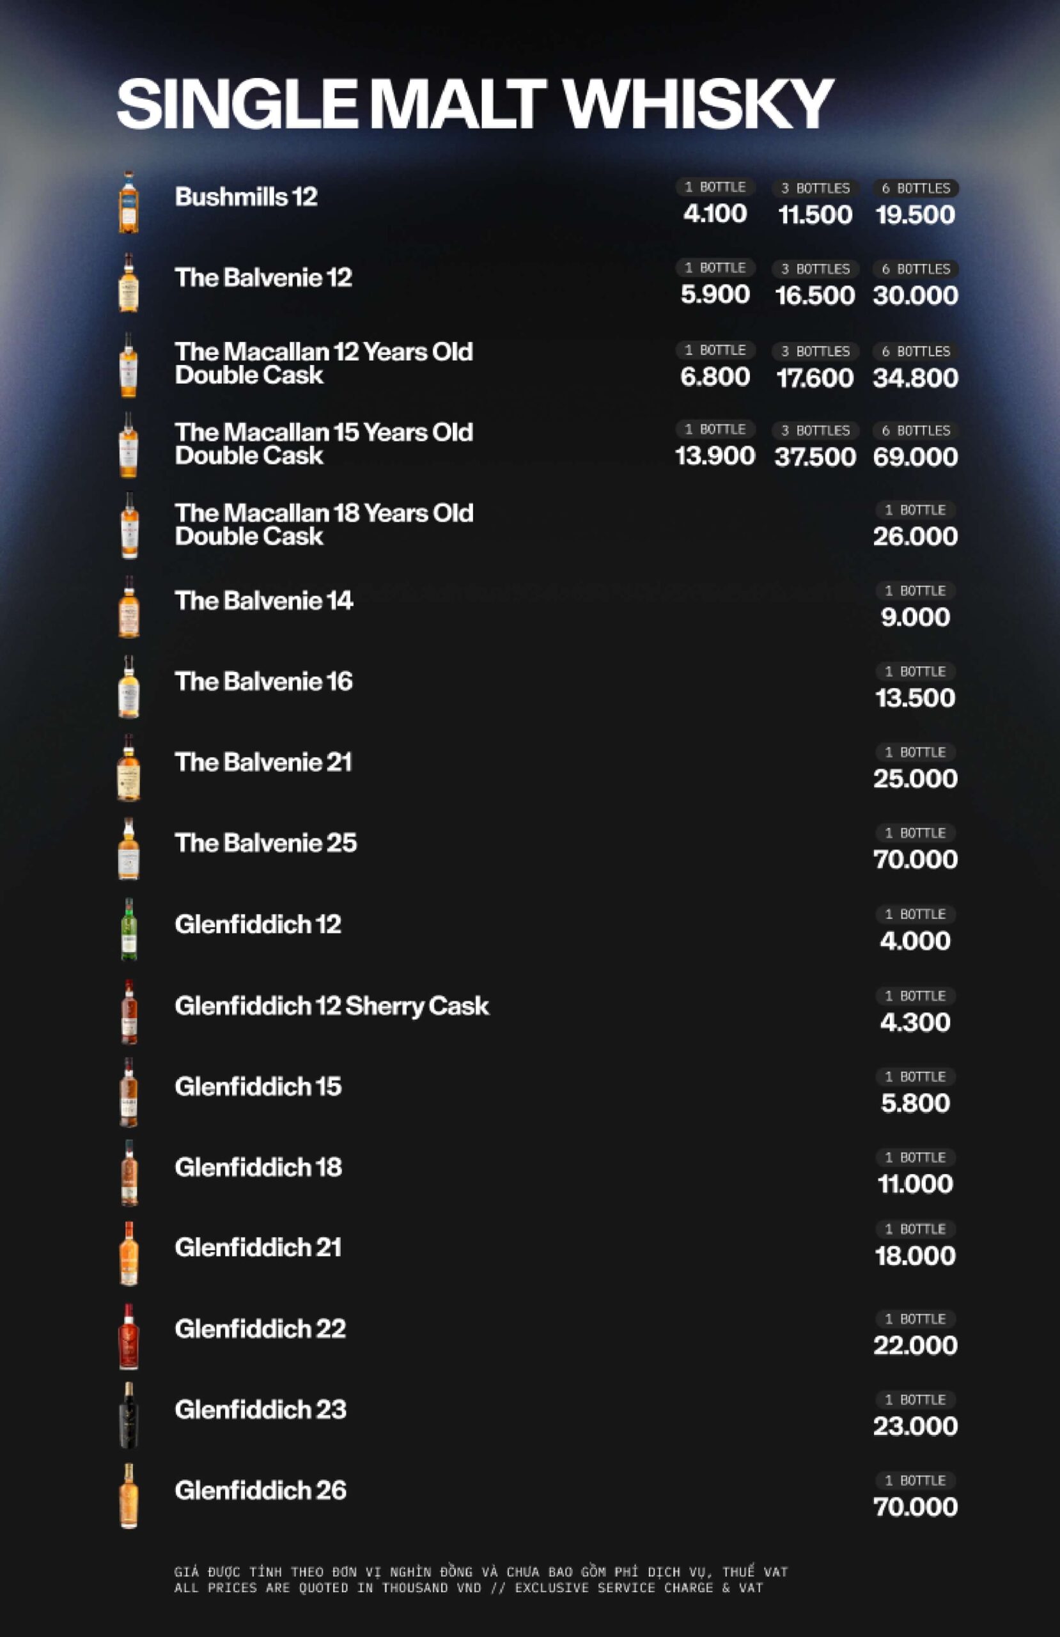The width and height of the screenshot is (1060, 1637).
Task: Click the 'The Balvenie 21' item name
Action: [x=263, y=762]
